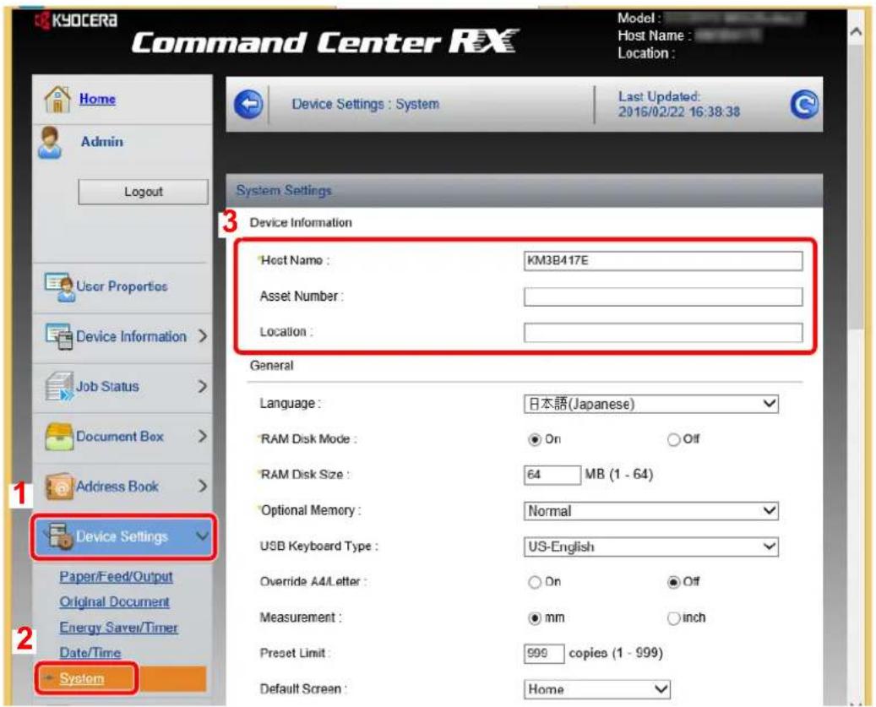
Task: Click the Home house icon
Action: [57, 99]
